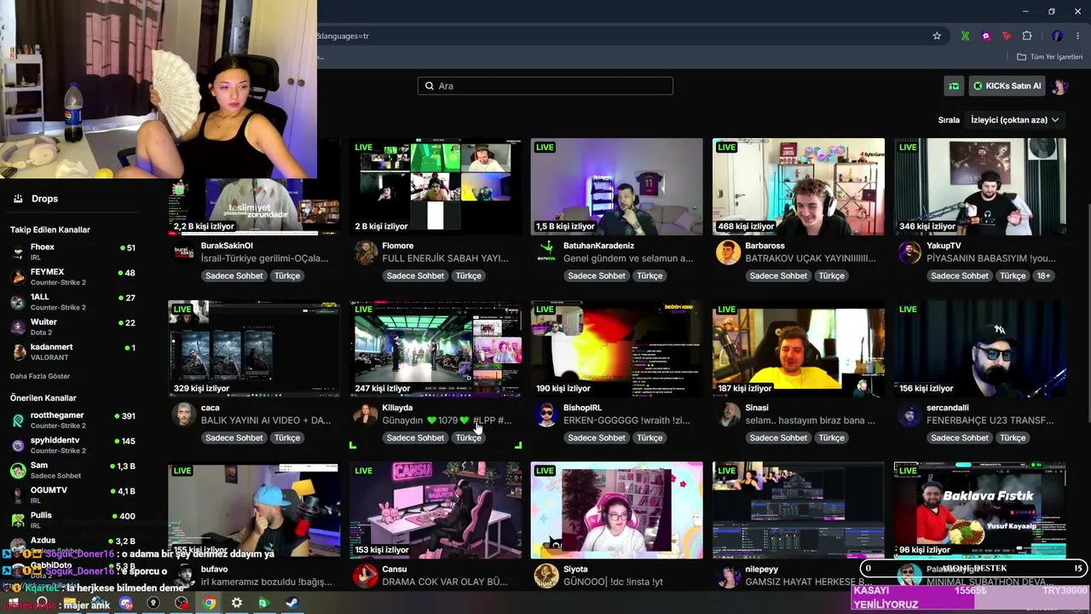Open sercandalli channel avatar
Screen dimensions: 1091x614
(x=909, y=414)
